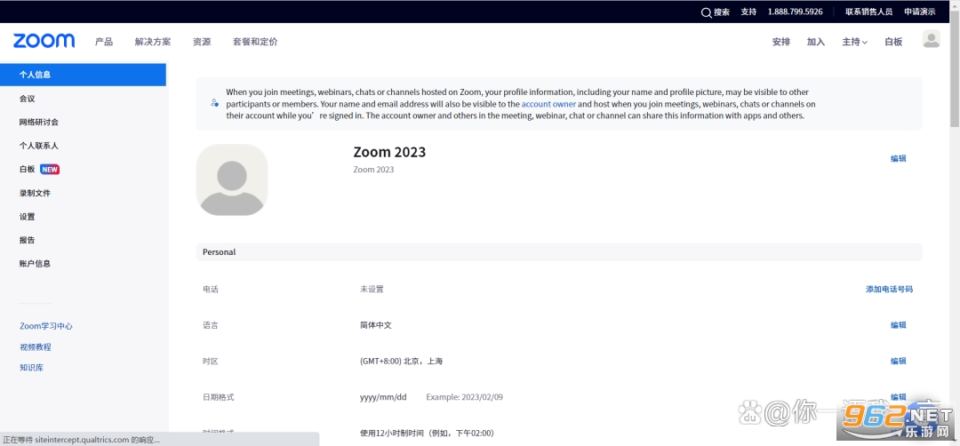Screen dimensions: 960x446
Task: Open 会议 in sidebar
Action: [x=28, y=99]
